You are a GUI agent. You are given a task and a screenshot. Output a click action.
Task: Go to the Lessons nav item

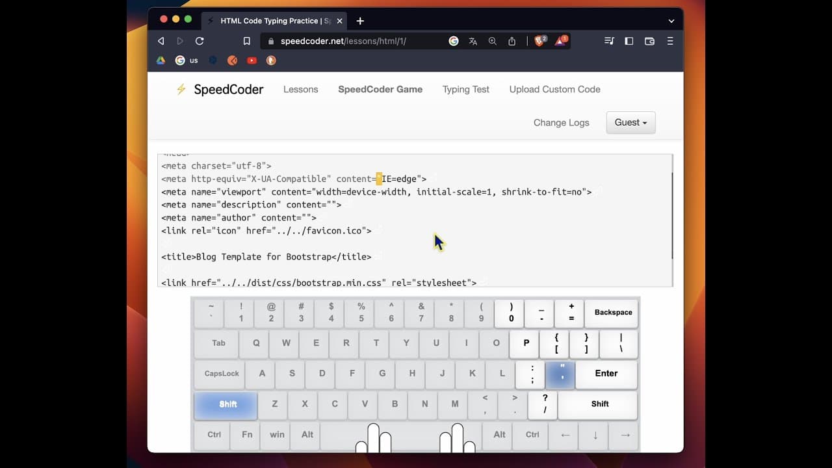301,89
